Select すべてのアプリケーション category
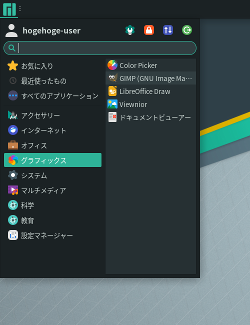The height and width of the screenshot is (325, 250). pyautogui.click(x=52, y=96)
